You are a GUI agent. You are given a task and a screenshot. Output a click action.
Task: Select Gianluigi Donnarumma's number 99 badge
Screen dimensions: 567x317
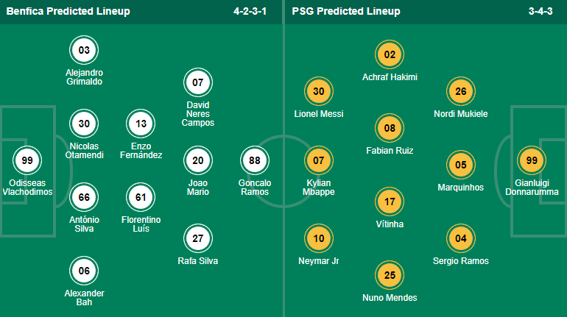(532, 160)
